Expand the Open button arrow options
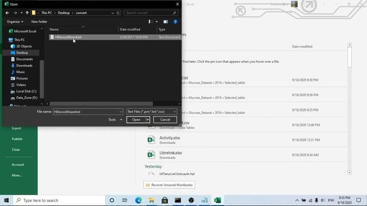The height and width of the screenshot is (206, 367). (x=148, y=120)
